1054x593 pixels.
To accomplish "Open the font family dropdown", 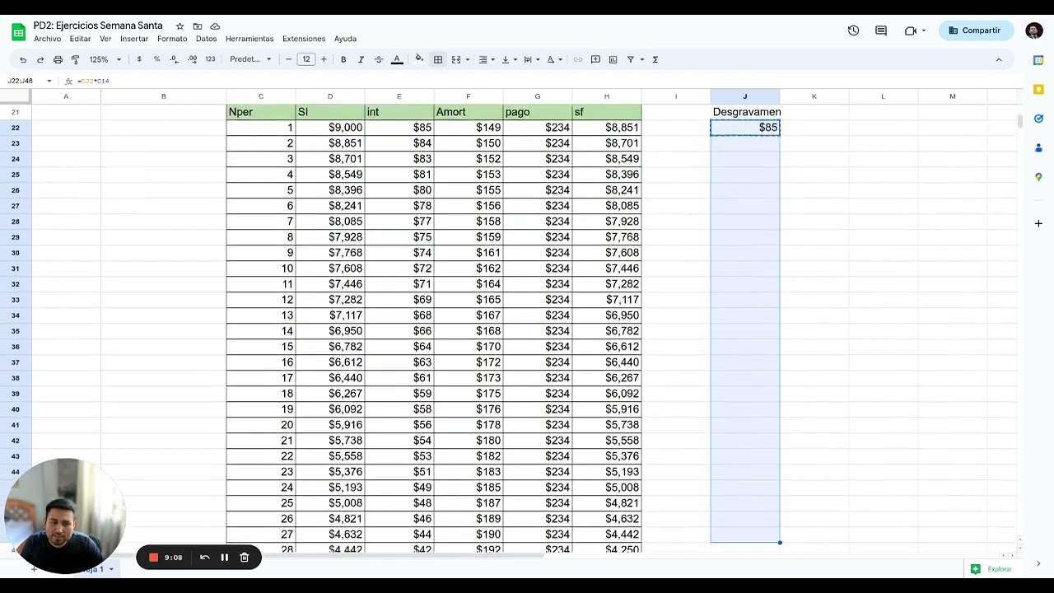I will (250, 59).
